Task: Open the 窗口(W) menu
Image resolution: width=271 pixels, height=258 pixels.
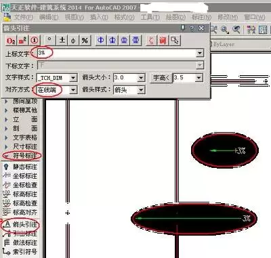Action: coord(254,17)
